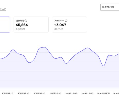Screen dimensions: 119x98
Task: Click the 45,264 watch time value
Action: coord(22,25)
